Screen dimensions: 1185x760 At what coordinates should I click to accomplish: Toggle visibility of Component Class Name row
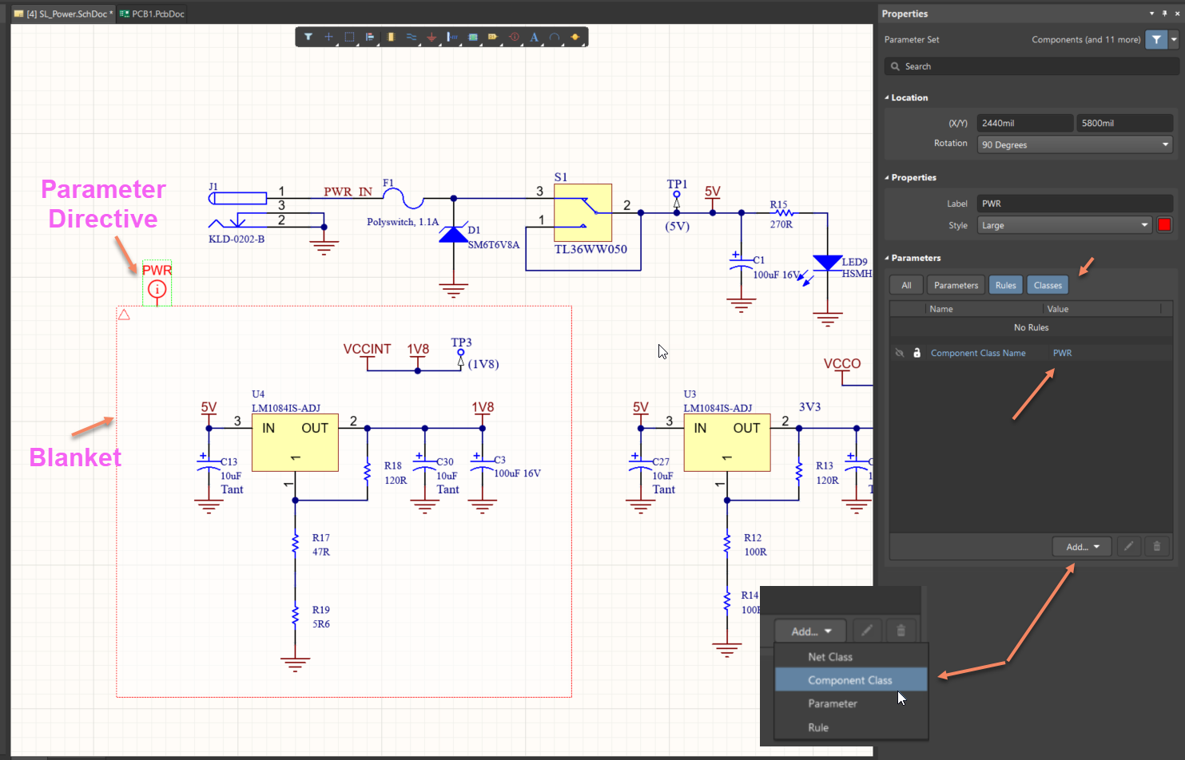coord(900,353)
